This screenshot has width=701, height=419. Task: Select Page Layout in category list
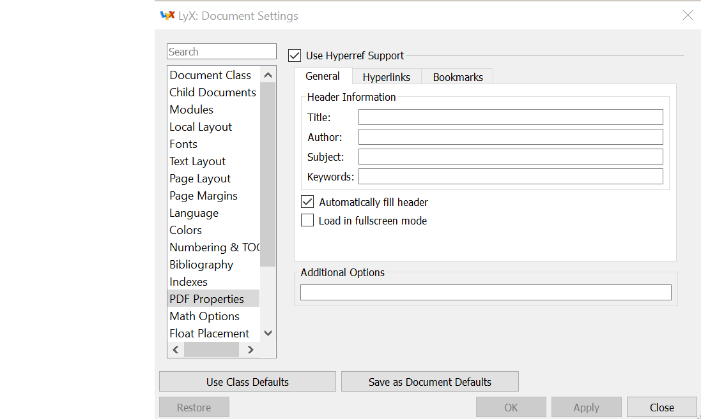[213, 179]
